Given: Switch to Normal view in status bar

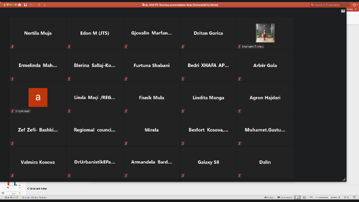Looking at the screenshot, I should 297,197.
